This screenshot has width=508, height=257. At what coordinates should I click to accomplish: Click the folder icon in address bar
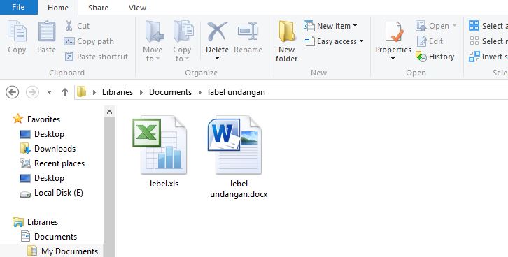click(x=82, y=92)
